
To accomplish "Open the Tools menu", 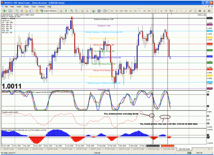I will point(34,7).
